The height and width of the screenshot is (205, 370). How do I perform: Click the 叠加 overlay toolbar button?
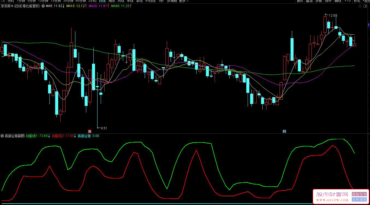[309, 1]
